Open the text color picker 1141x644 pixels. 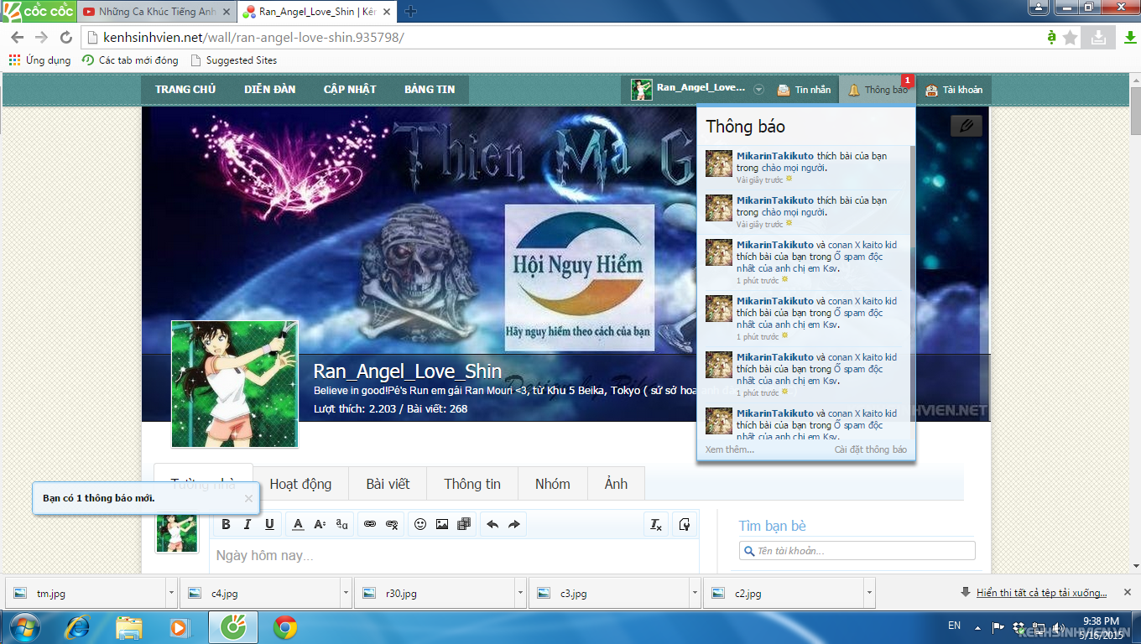click(298, 524)
